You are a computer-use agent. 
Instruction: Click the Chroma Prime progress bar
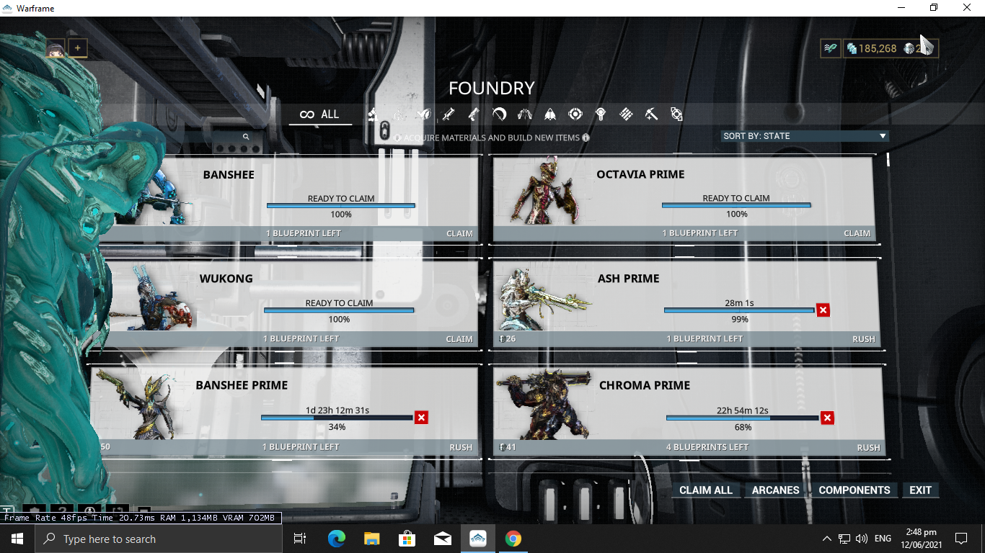pos(743,418)
